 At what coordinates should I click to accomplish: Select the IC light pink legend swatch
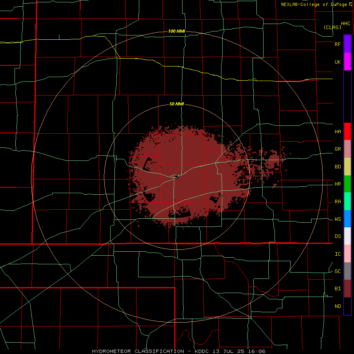point(347,254)
